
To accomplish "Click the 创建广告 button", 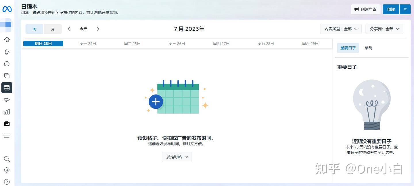I will [x=365, y=9].
